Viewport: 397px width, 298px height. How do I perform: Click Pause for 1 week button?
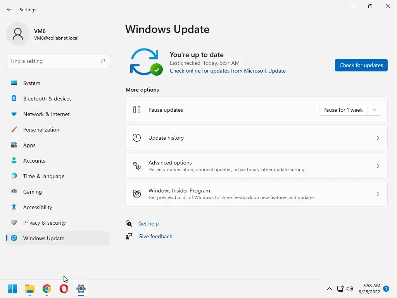(343, 110)
